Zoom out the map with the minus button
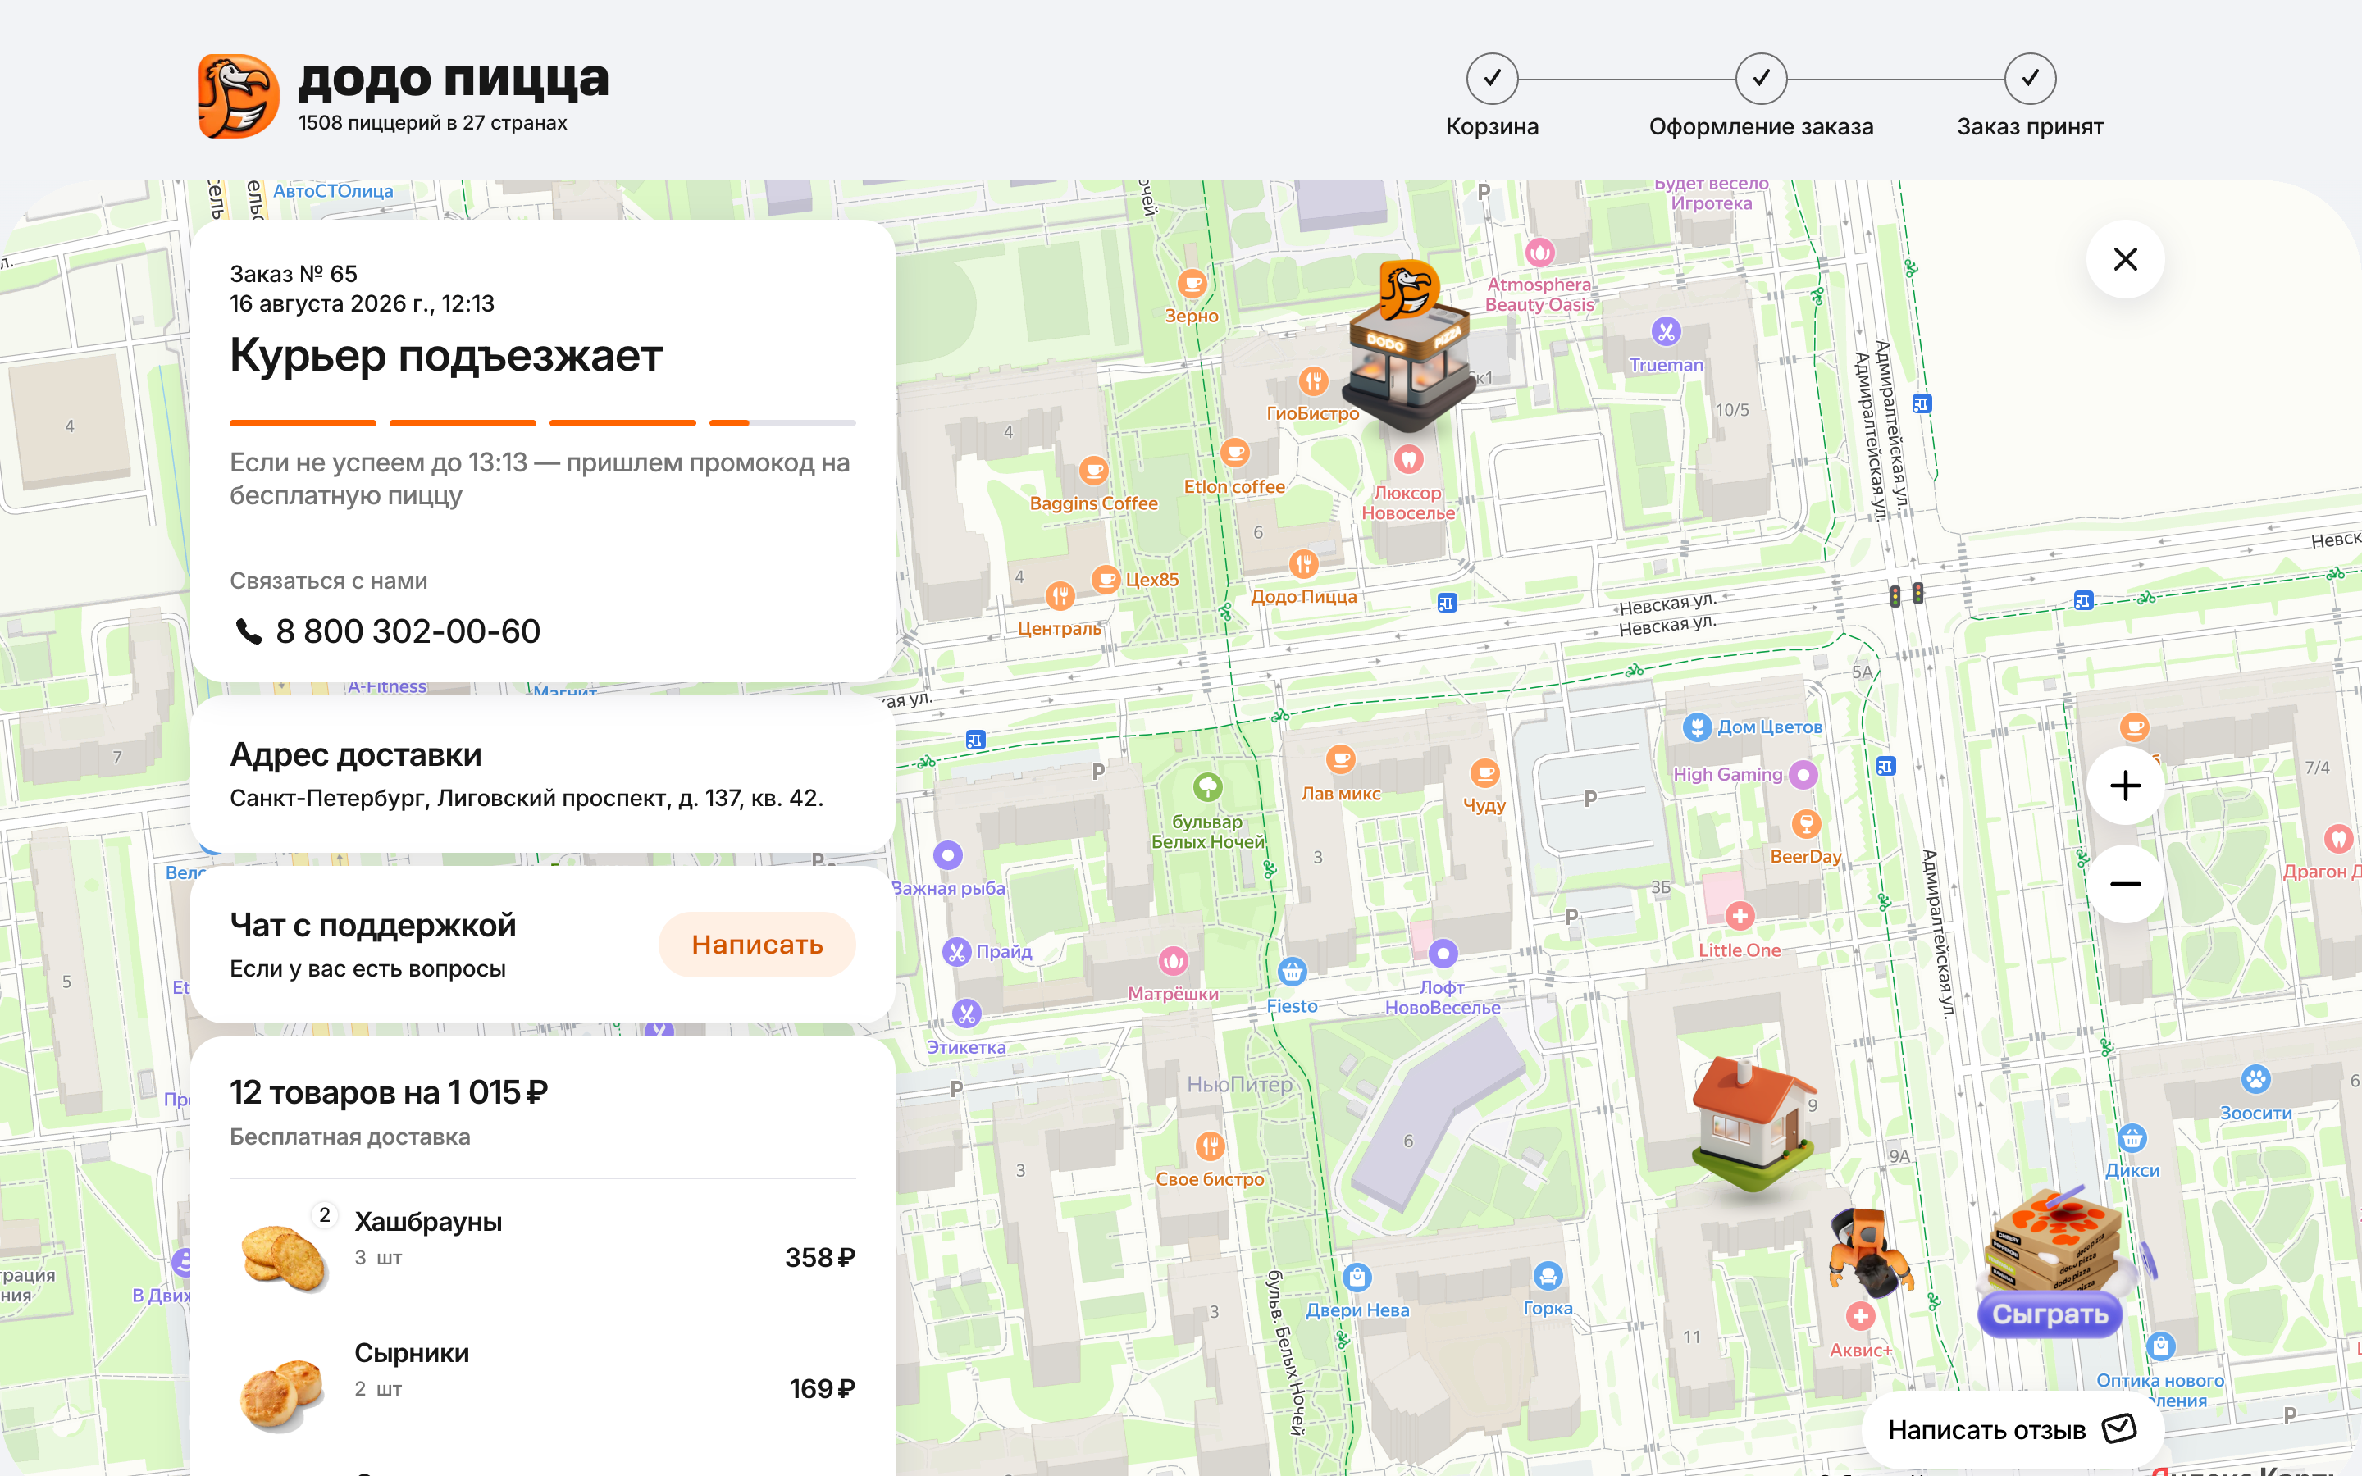 pos(2125,885)
